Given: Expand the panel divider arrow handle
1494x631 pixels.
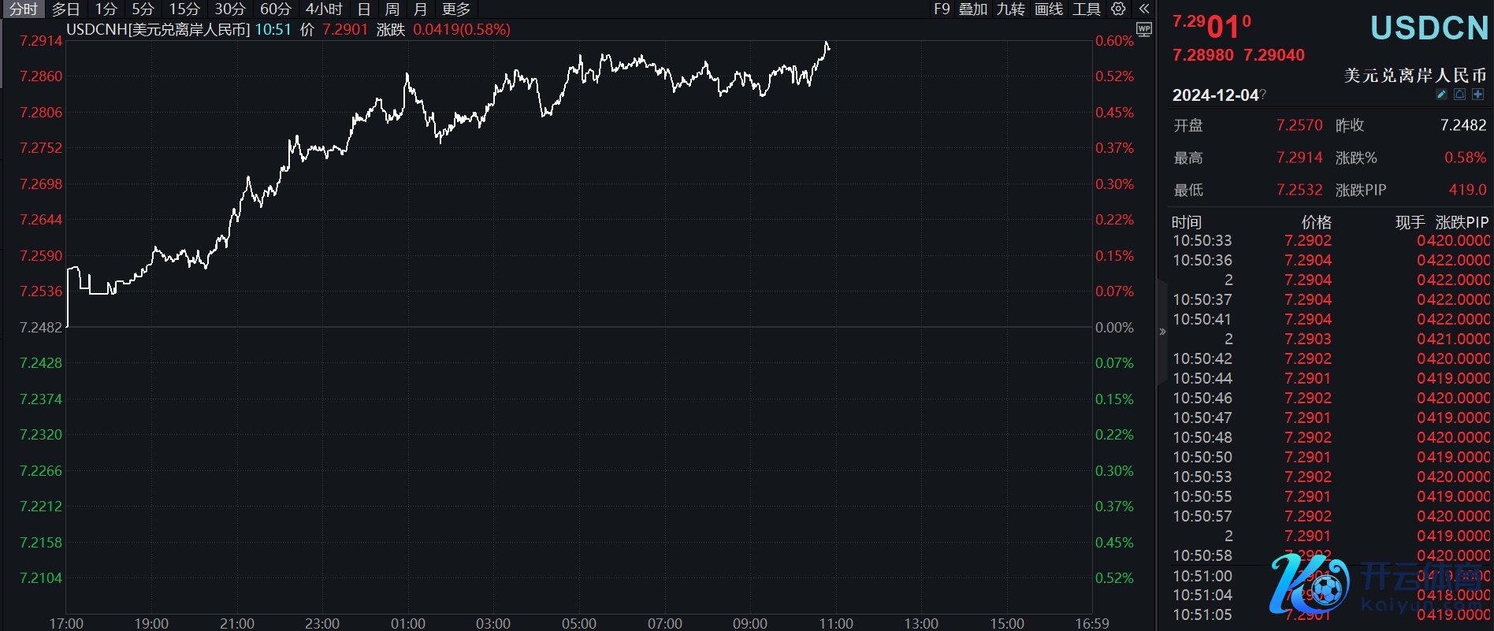Looking at the screenshot, I should pos(1162,332).
